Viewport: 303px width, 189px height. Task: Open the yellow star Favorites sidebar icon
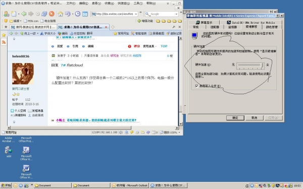(x=4, y=35)
